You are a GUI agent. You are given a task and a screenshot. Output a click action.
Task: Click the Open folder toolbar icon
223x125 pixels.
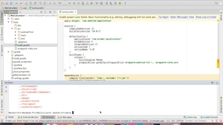(2, 3)
